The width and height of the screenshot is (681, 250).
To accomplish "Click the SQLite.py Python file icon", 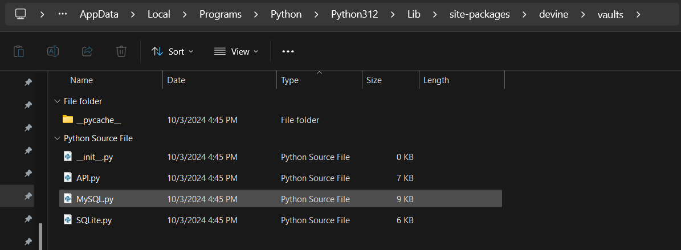I will click(68, 220).
